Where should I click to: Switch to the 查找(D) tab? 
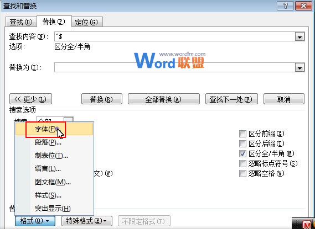coord(21,22)
